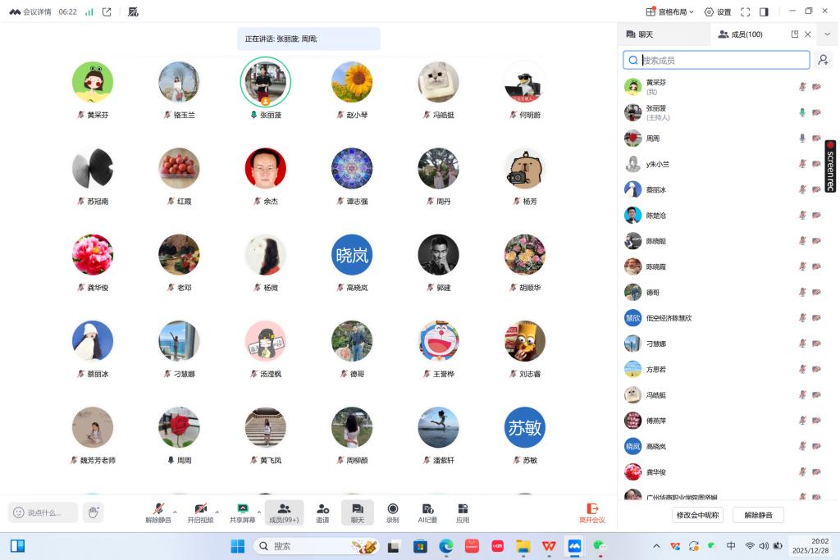Switch to the Chat (聊天) tab
The width and height of the screenshot is (840, 560).
tap(639, 34)
